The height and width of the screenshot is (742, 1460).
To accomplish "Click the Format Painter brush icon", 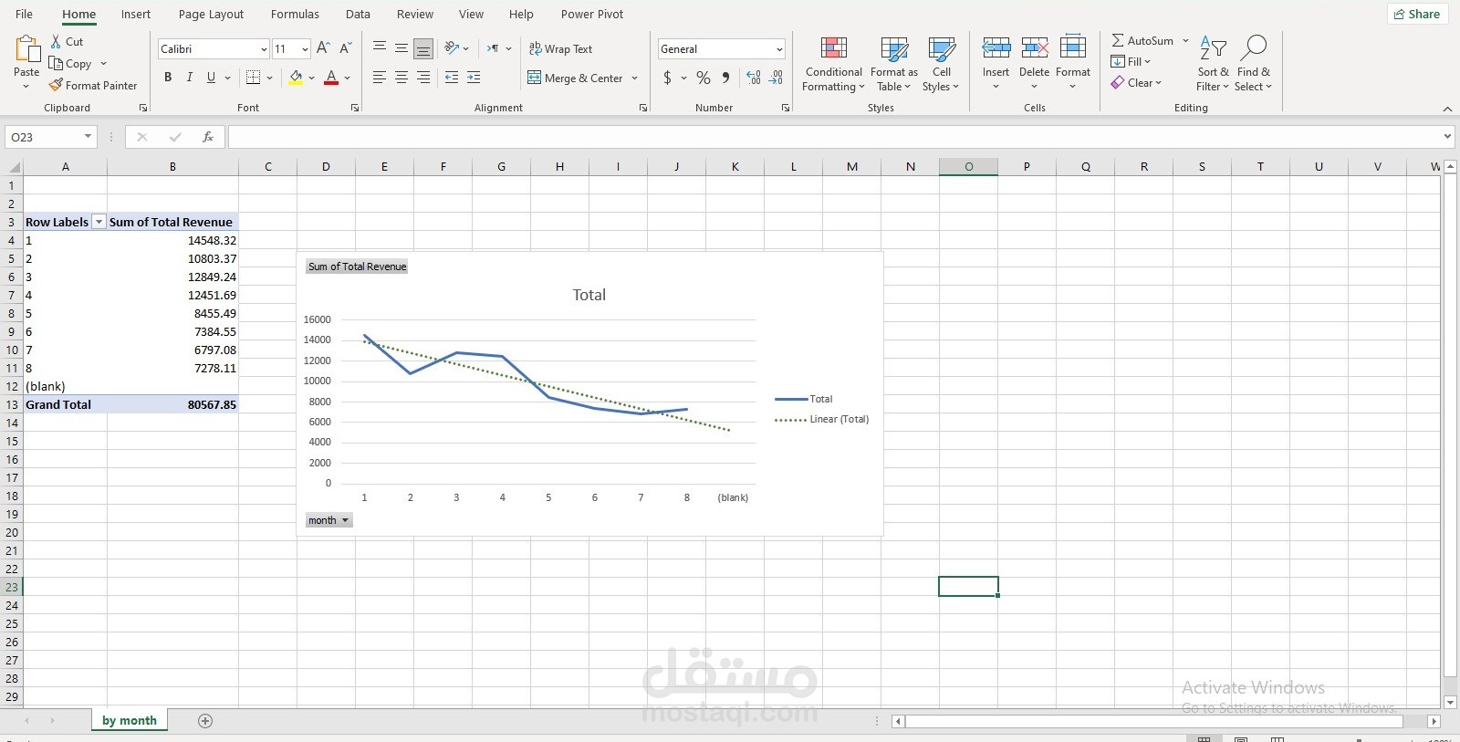I will (56, 85).
